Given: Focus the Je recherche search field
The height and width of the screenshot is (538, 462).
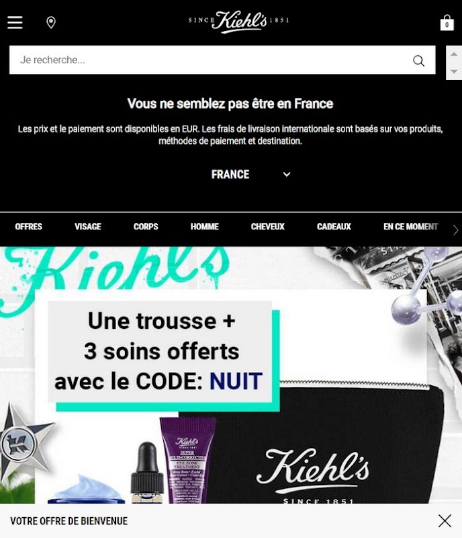Looking at the screenshot, I should [x=209, y=60].
